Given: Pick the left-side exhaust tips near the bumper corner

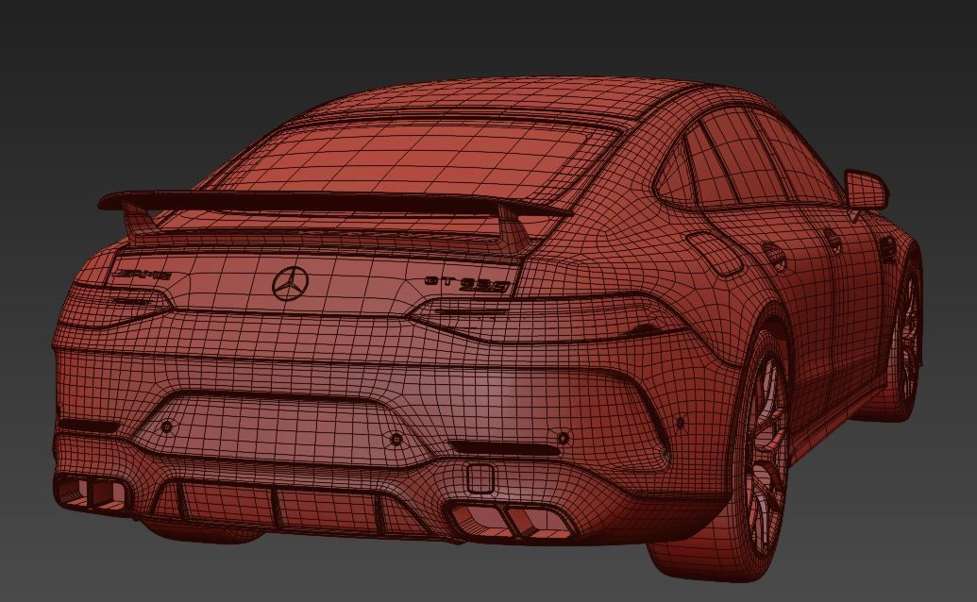Looking at the screenshot, I should (93, 493).
